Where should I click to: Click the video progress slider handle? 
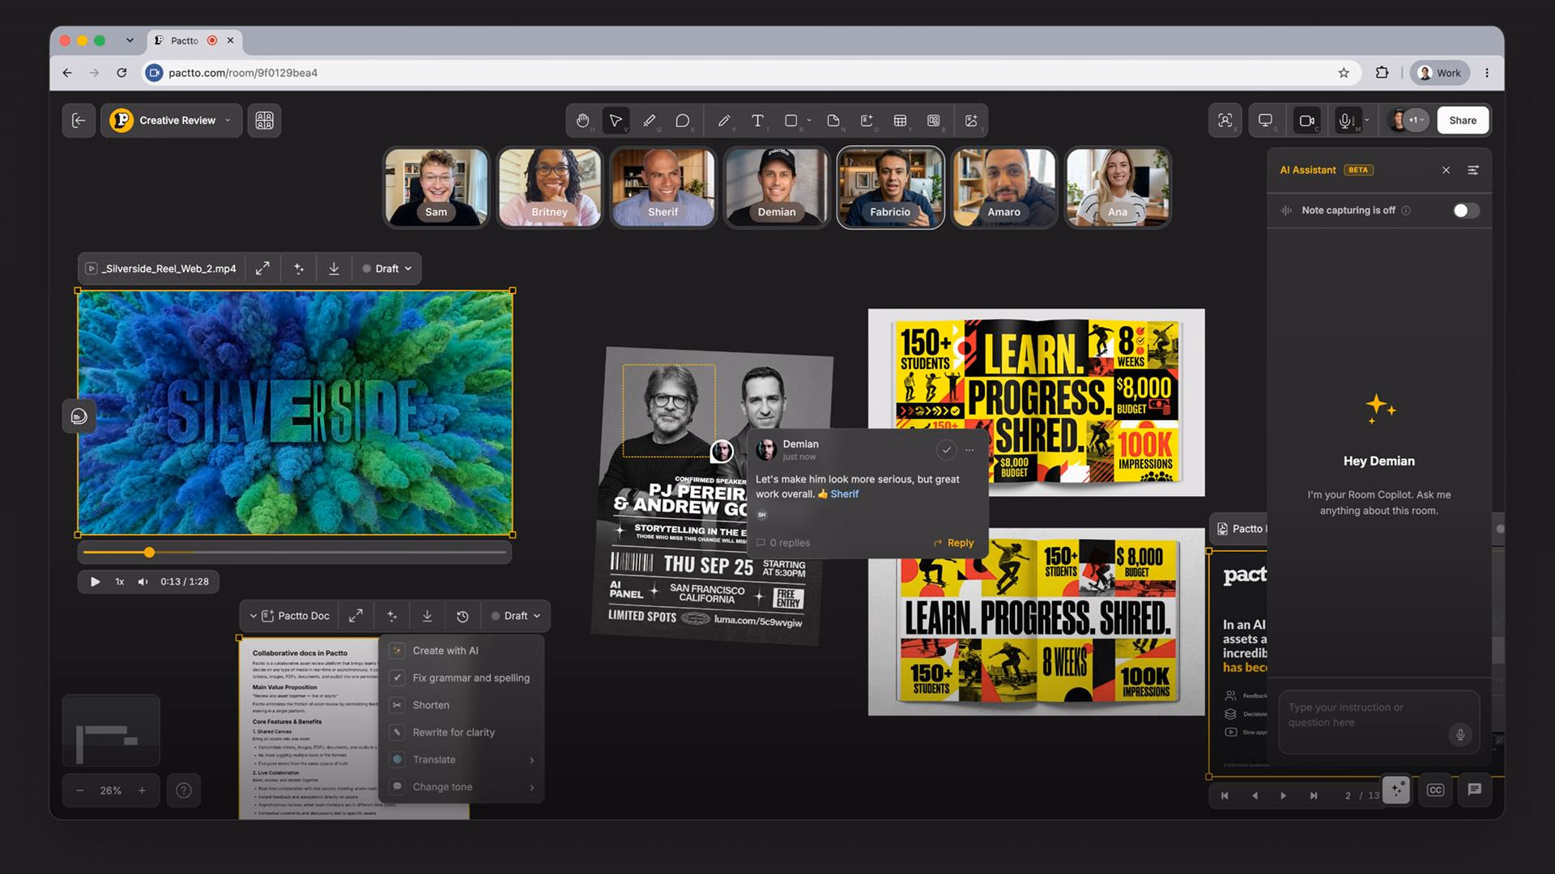[149, 553]
